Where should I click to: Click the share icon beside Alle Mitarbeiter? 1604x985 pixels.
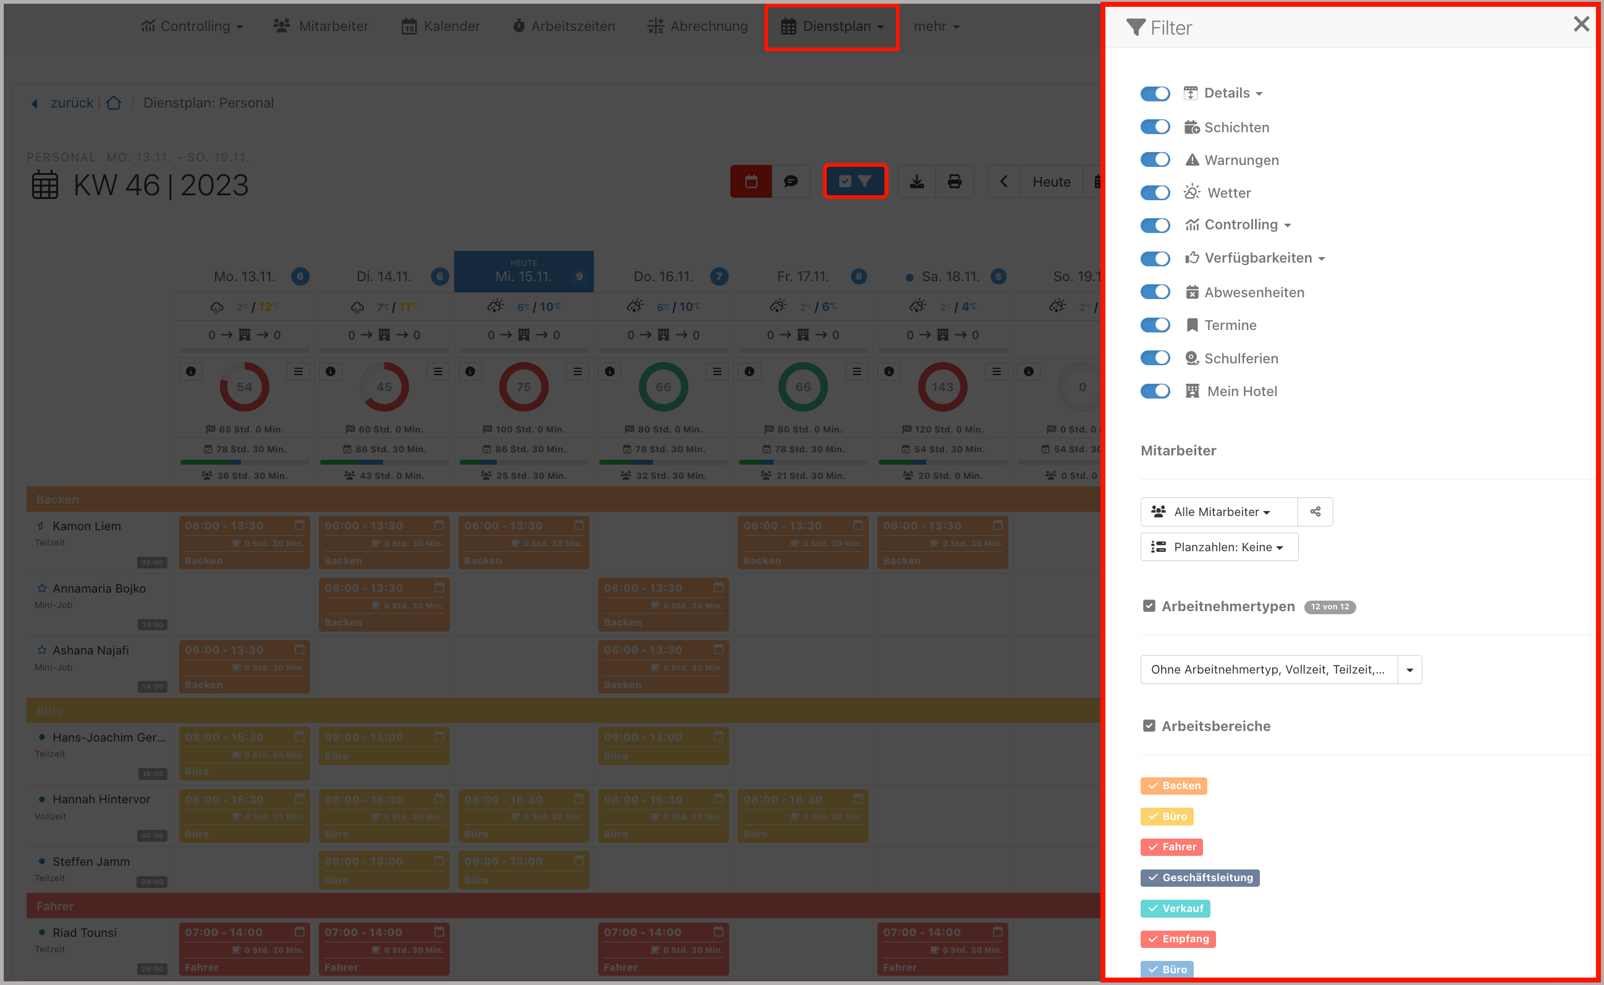[1315, 512]
